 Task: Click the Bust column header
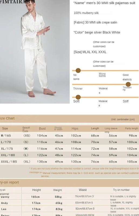[42, 129]
